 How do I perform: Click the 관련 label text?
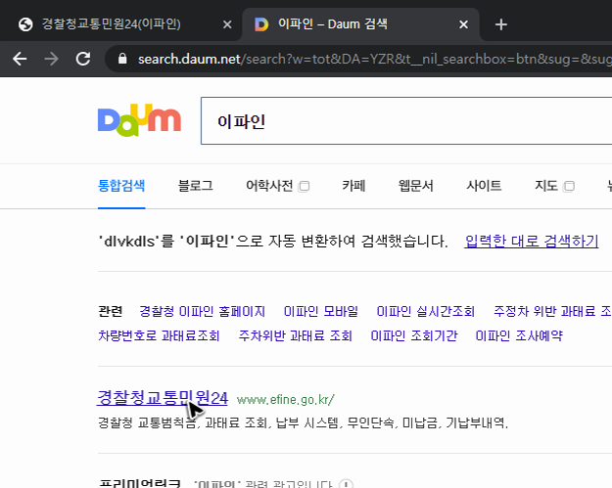point(110,311)
